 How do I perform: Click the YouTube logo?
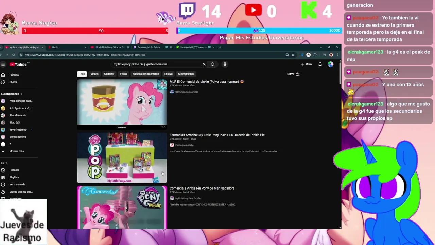(18, 64)
